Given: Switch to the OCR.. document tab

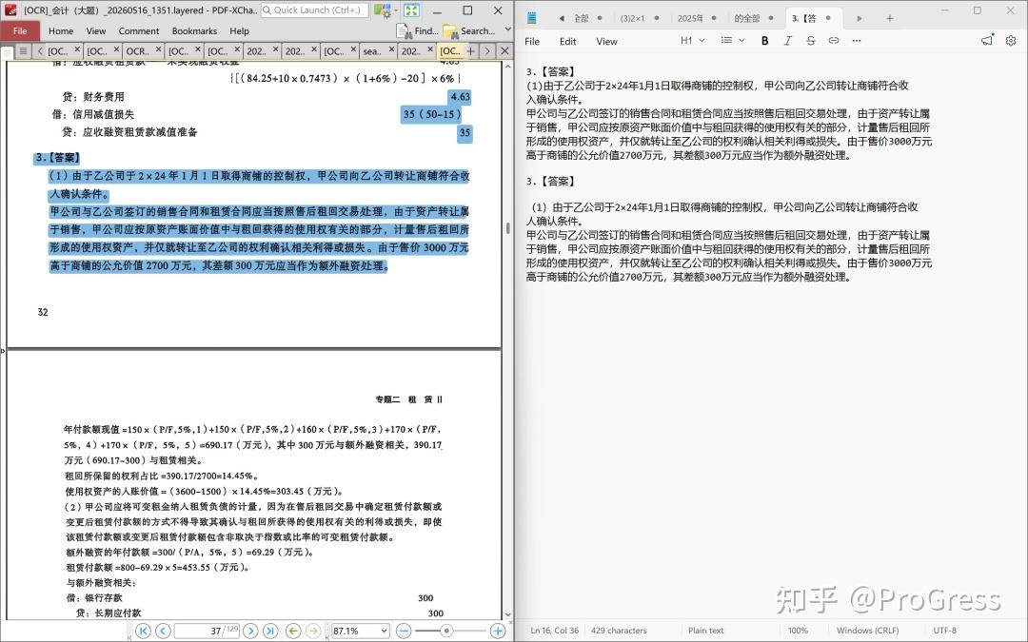Looking at the screenshot, I should pos(137,50).
